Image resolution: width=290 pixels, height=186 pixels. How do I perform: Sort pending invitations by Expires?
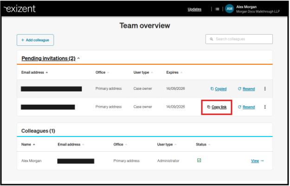(x=174, y=72)
